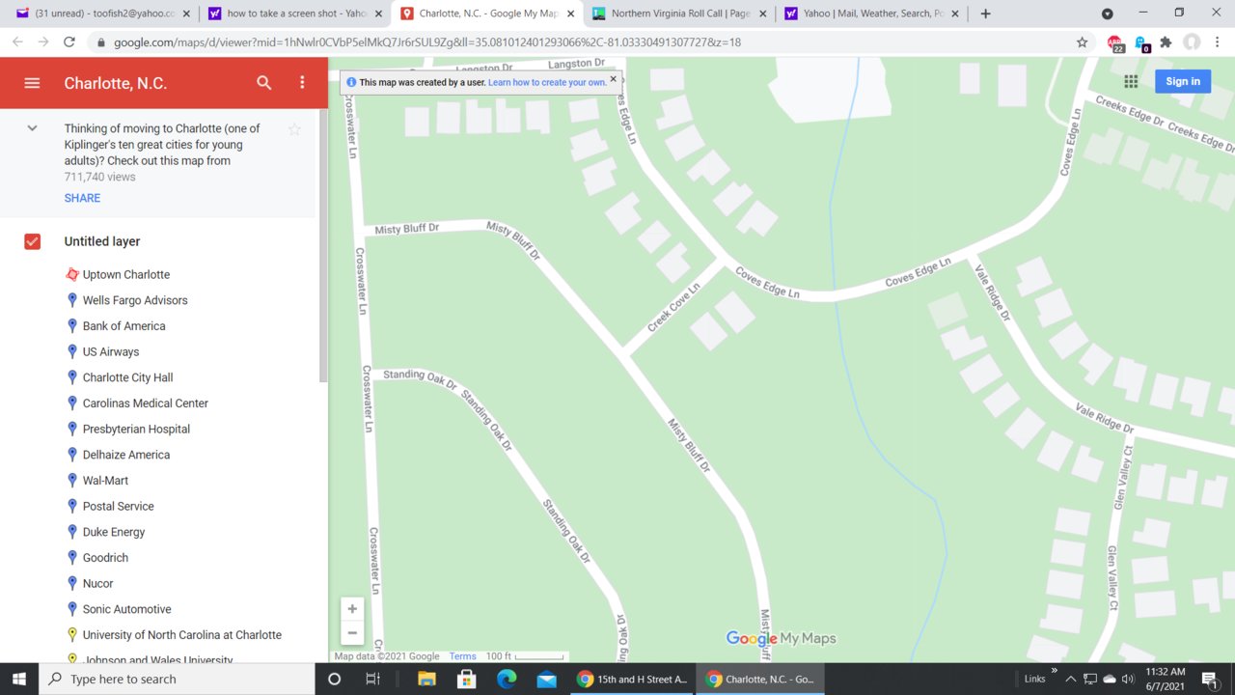Select Charlotte City Hall entry

(x=127, y=377)
